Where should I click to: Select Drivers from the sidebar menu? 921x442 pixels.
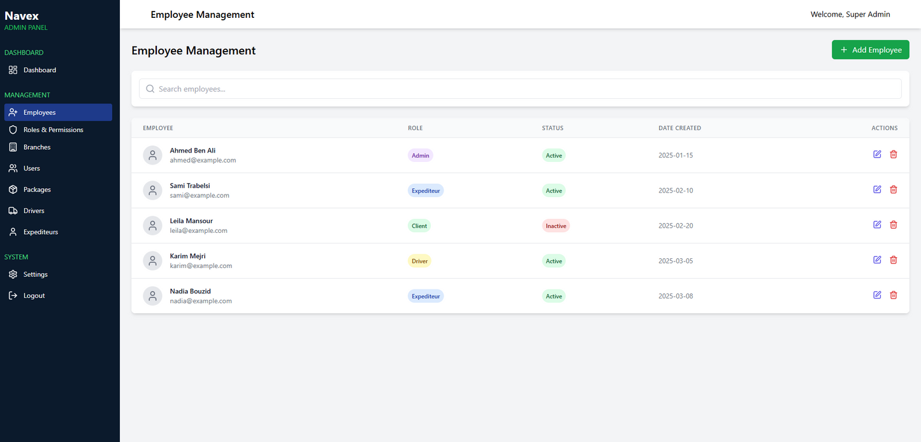[x=34, y=211]
